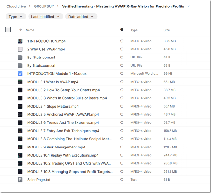Click the file icon of By fttuts.com.url
Viewport: 211px width, 193px height.
(x=20, y=57)
